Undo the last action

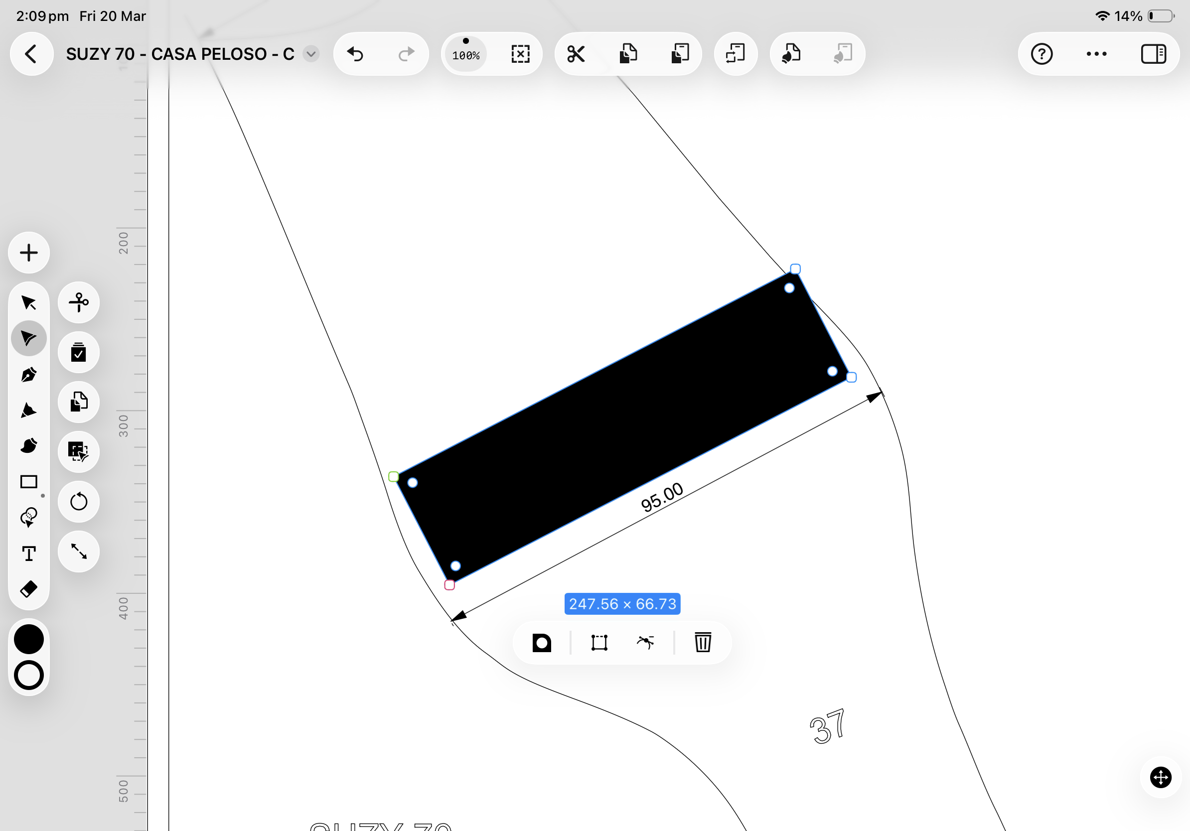coord(355,54)
